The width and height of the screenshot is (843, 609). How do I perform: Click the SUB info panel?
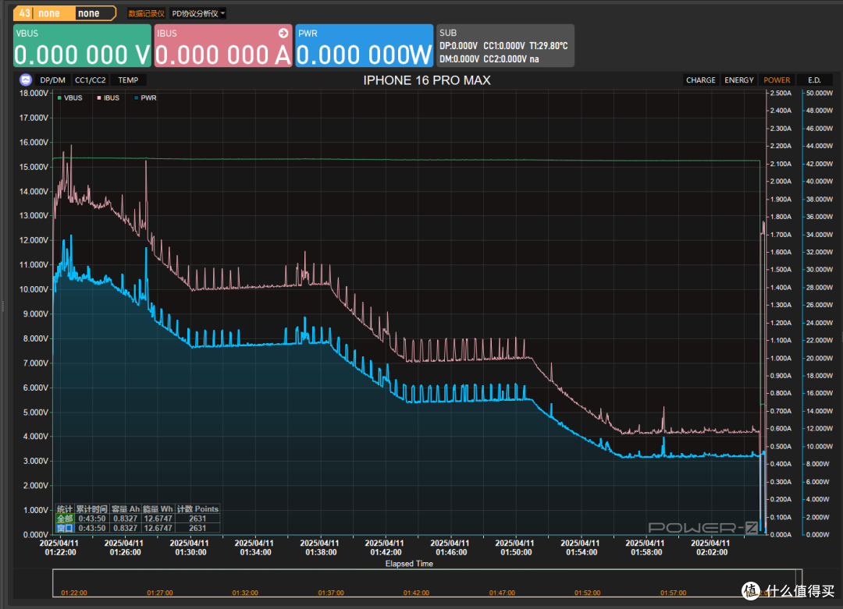(505, 46)
